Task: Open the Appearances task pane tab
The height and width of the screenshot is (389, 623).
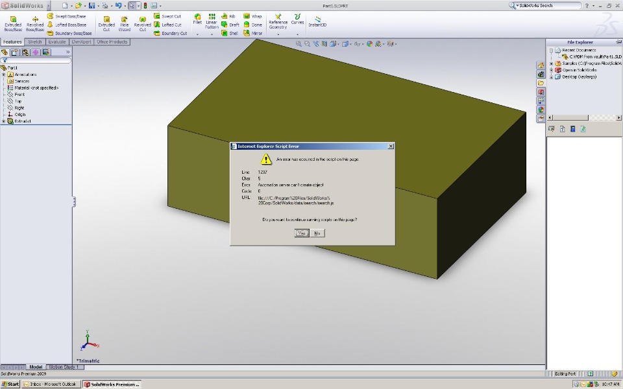Action: click(x=541, y=110)
